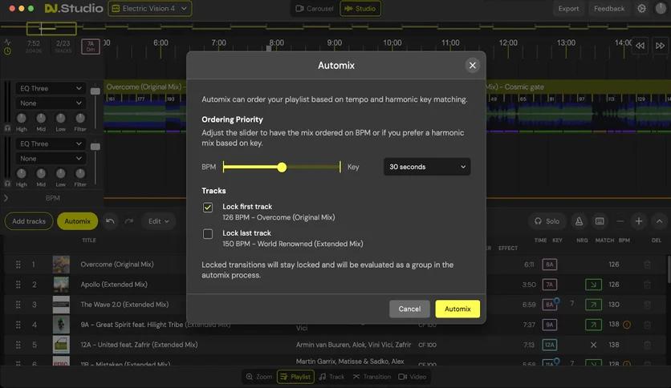Open the Playlist tab in bottom bar
671x388 pixels.
(295, 377)
